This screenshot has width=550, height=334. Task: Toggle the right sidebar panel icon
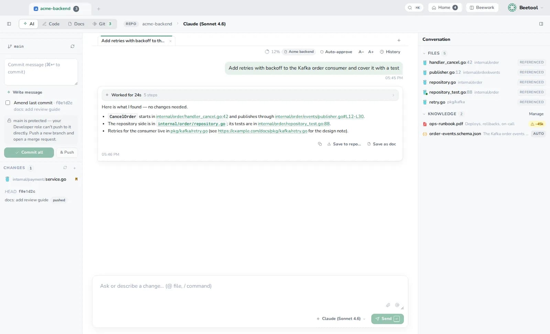(541, 24)
